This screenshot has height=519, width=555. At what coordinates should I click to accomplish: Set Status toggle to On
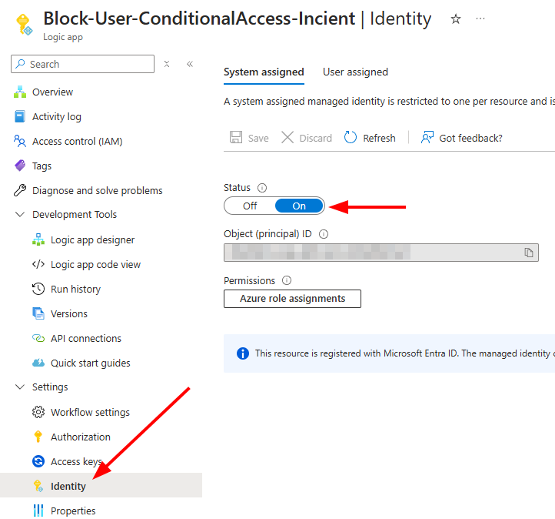(x=299, y=206)
